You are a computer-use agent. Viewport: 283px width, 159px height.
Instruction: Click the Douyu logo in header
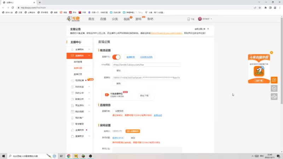pyautogui.click(x=73, y=19)
